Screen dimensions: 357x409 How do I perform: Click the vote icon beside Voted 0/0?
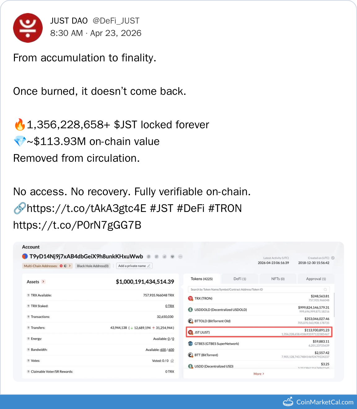click(172, 361)
